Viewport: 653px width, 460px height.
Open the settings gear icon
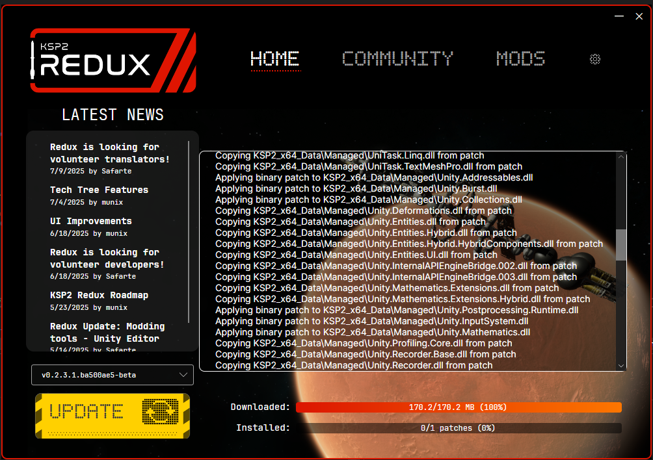pos(595,59)
